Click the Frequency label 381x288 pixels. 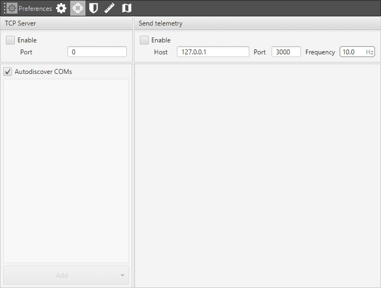[320, 52]
